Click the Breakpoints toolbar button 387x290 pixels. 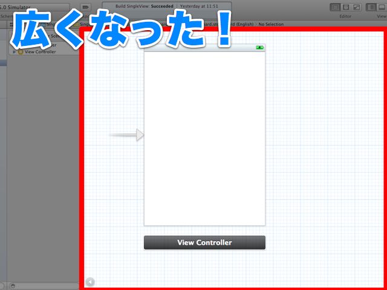(x=85, y=7)
